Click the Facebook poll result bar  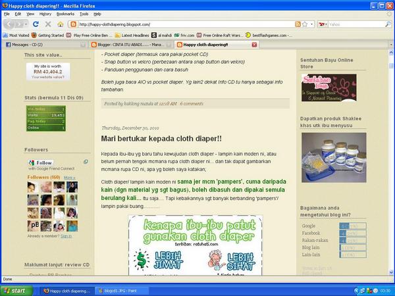(353, 234)
